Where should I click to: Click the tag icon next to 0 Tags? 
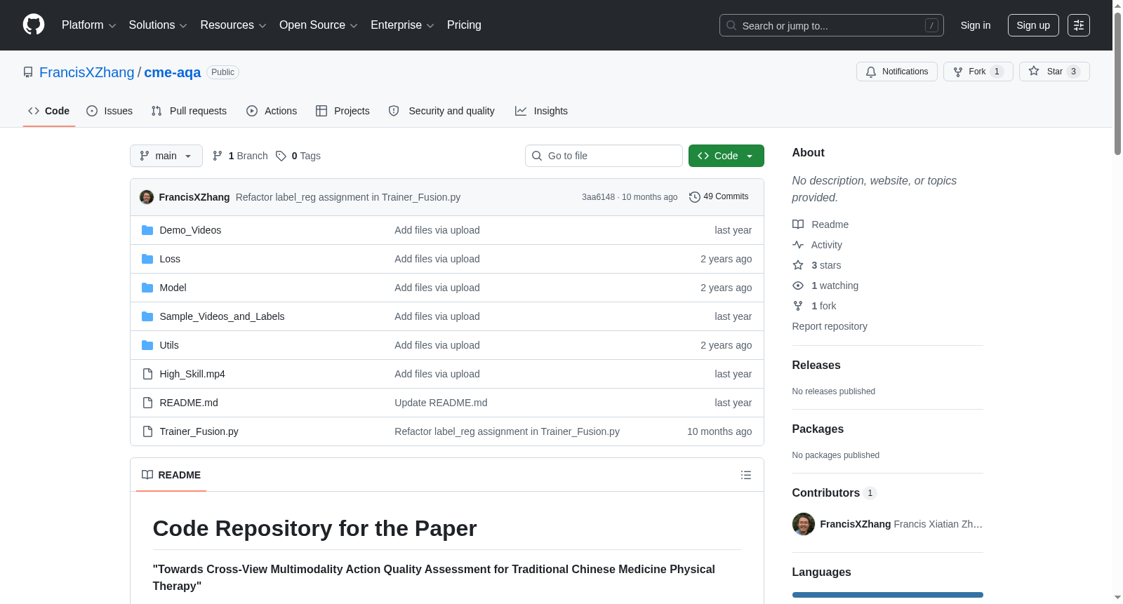281,156
